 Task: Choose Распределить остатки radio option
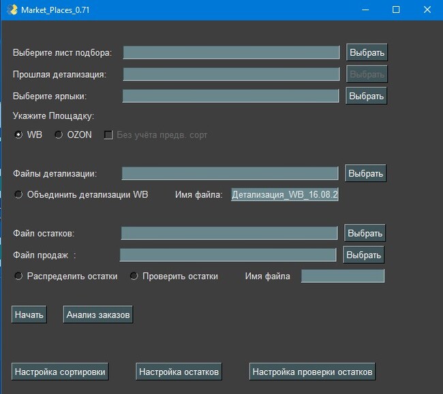click(x=19, y=276)
